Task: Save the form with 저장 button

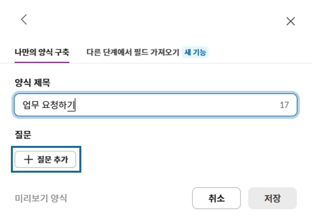Action: (272, 198)
